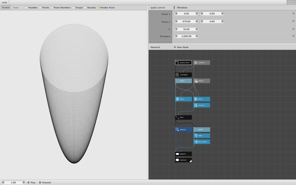Screen dimensions: 296x185
Task: Select the quad_curve1 node icon
Action: tap(177, 62)
